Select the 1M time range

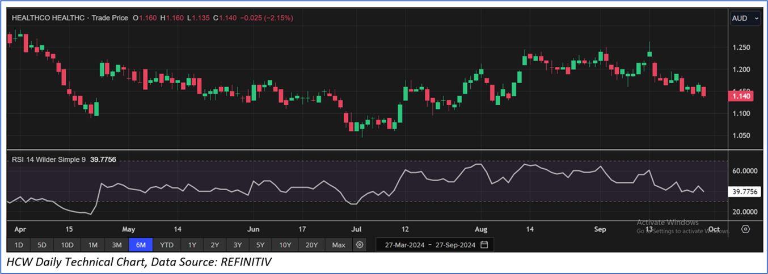[x=93, y=245]
